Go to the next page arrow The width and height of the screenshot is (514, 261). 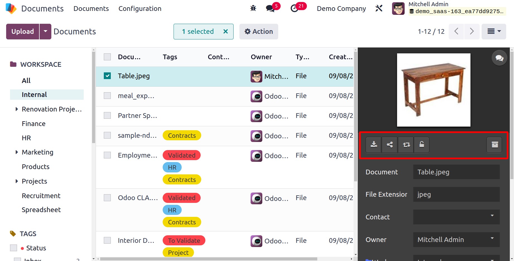coord(472,31)
